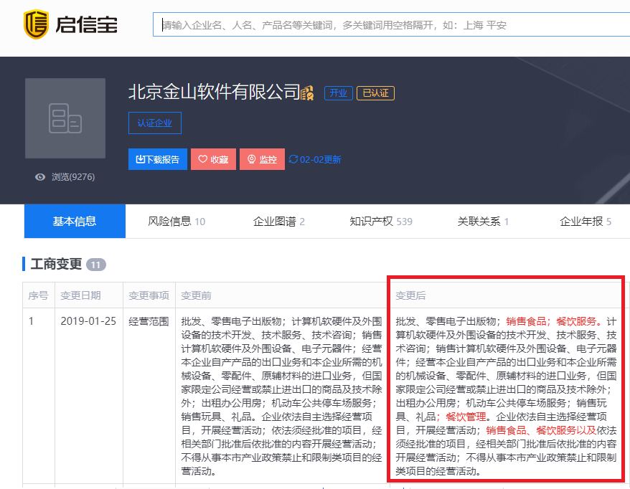Screen dimensions: 630x489
Task: Open the 企业年报 tab
Action: point(586,222)
